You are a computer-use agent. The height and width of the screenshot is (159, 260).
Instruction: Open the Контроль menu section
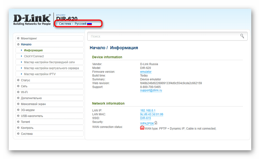(x=50, y=128)
